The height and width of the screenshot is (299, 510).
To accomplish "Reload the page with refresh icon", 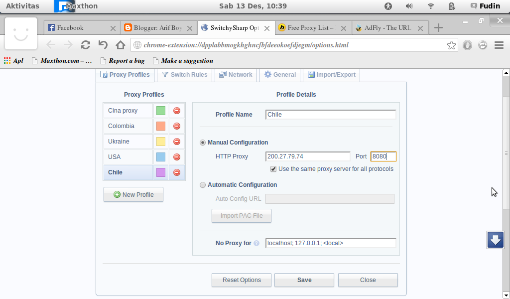I will click(86, 45).
